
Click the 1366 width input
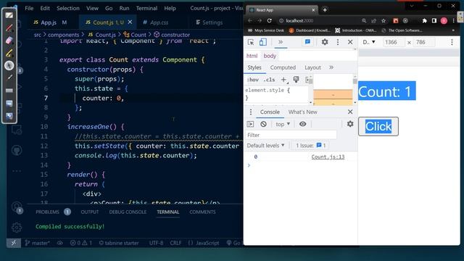coord(393,42)
